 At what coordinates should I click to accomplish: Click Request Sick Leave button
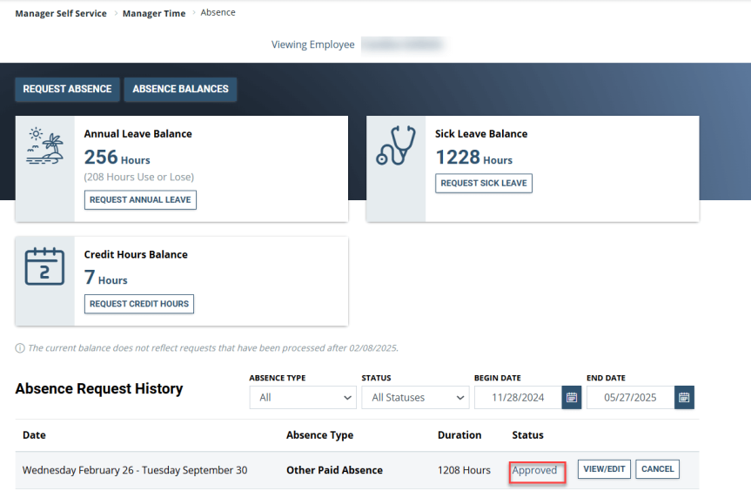pyautogui.click(x=483, y=183)
